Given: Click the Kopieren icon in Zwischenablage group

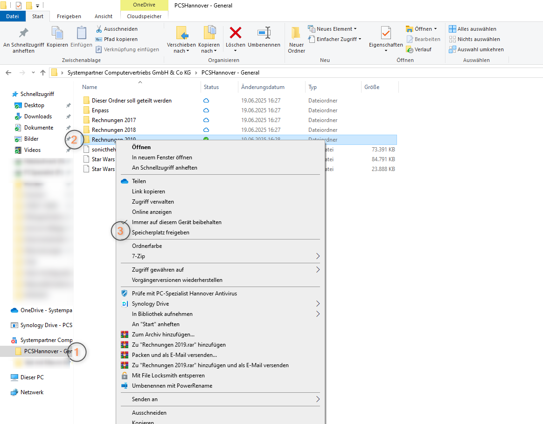Looking at the screenshot, I should point(57,34).
